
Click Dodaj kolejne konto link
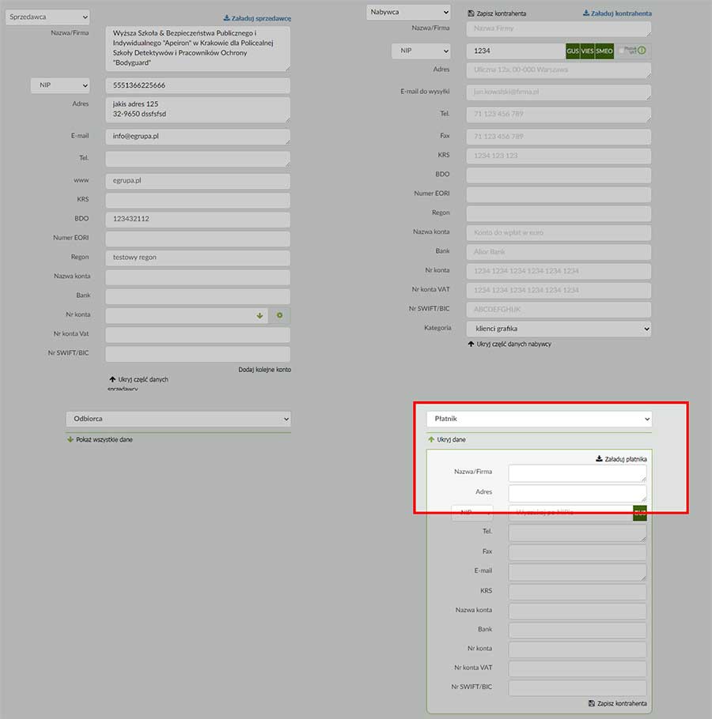pos(264,370)
